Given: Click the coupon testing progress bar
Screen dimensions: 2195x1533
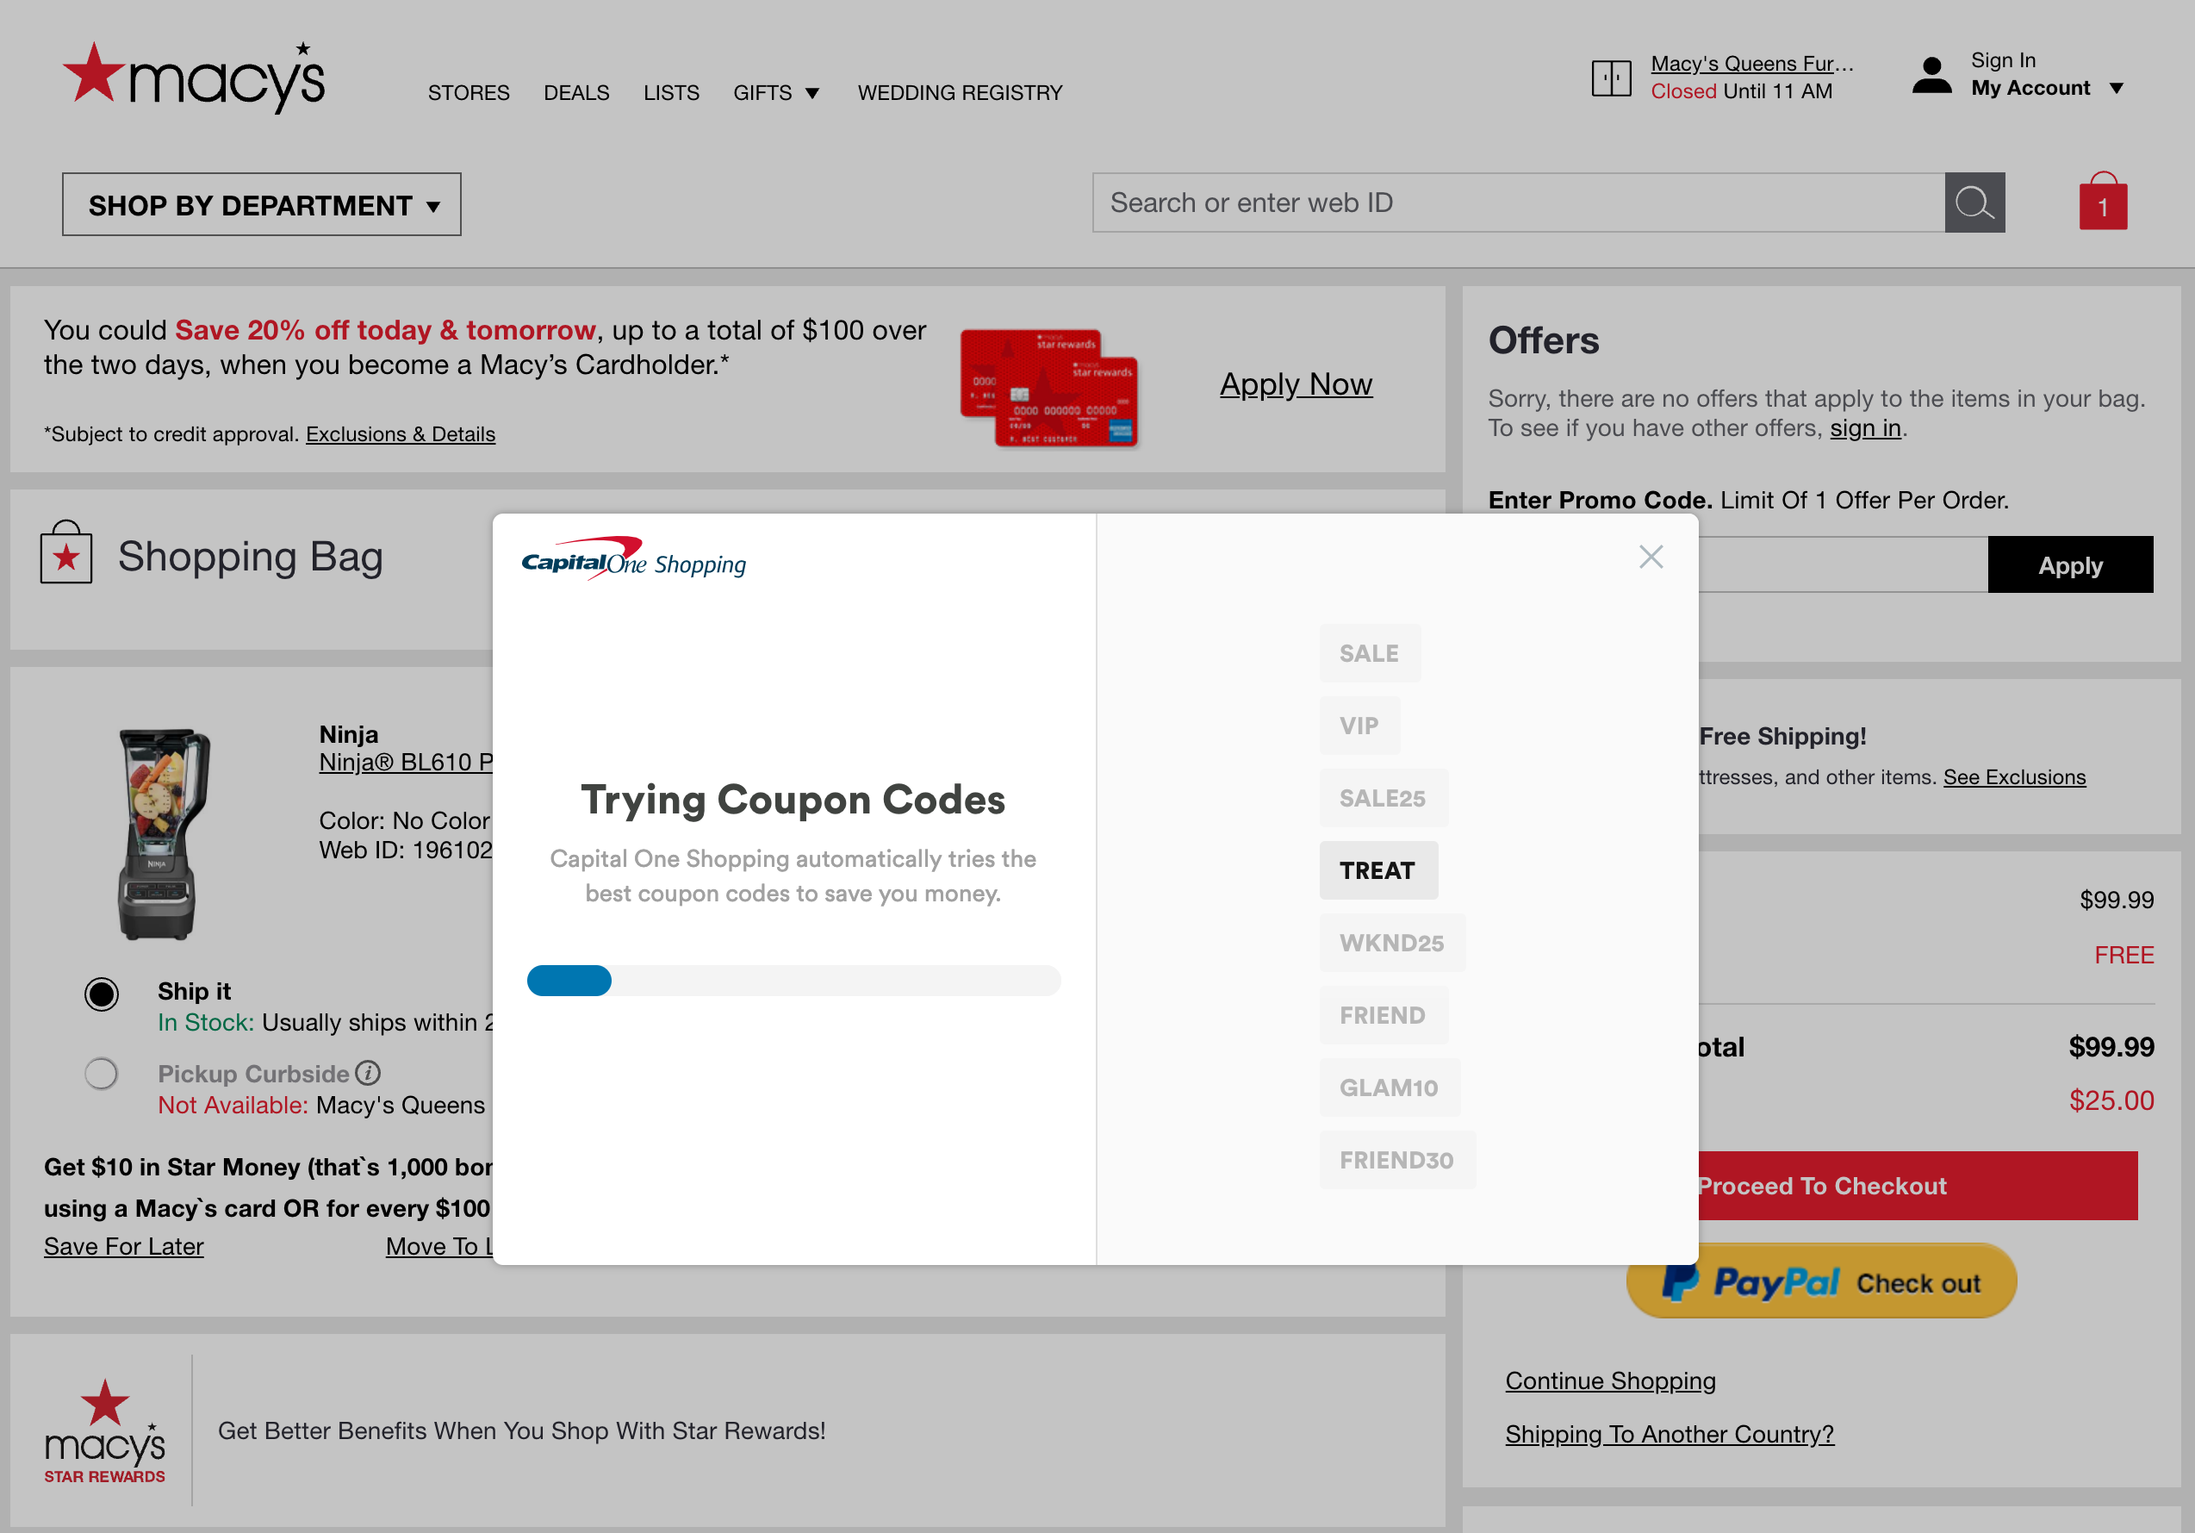Looking at the screenshot, I should pos(793,981).
